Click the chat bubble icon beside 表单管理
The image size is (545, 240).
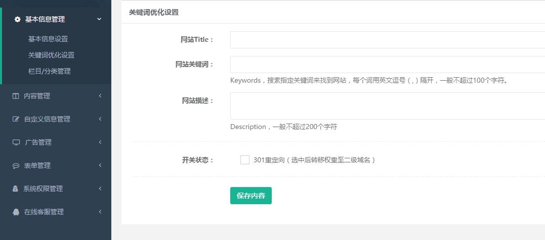pos(16,165)
